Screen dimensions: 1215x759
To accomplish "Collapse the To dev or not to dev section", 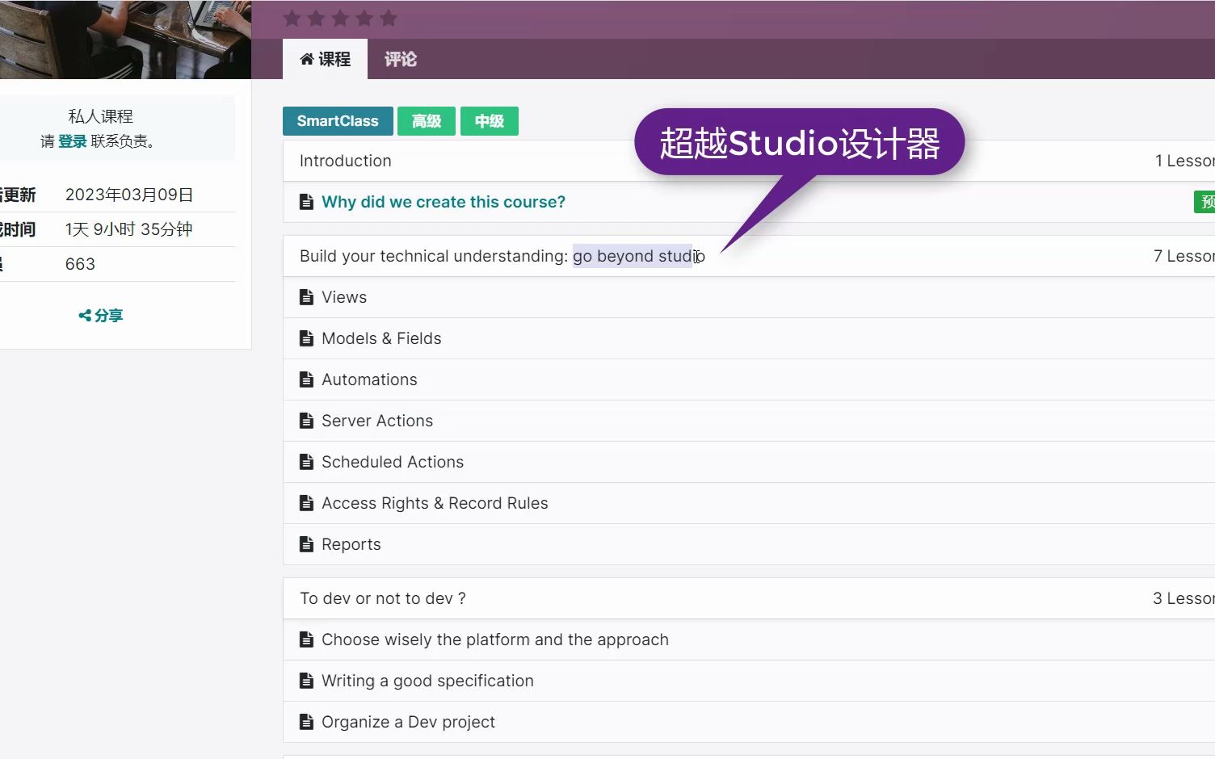I will 383,598.
